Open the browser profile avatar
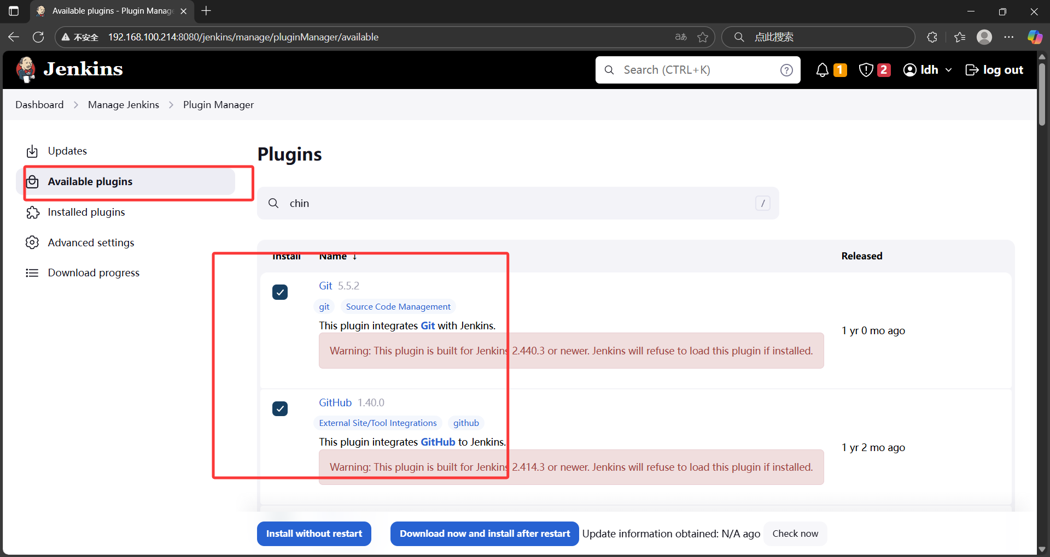The height and width of the screenshot is (557, 1050). point(984,37)
